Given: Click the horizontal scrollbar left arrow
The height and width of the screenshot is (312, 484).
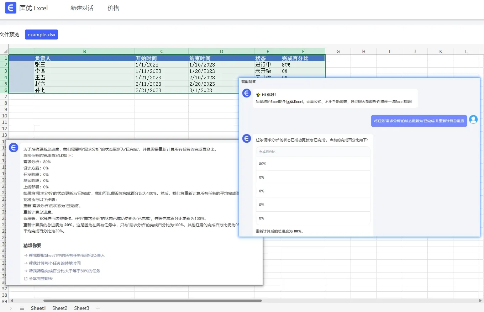Looking at the screenshot, I should [x=11, y=301].
